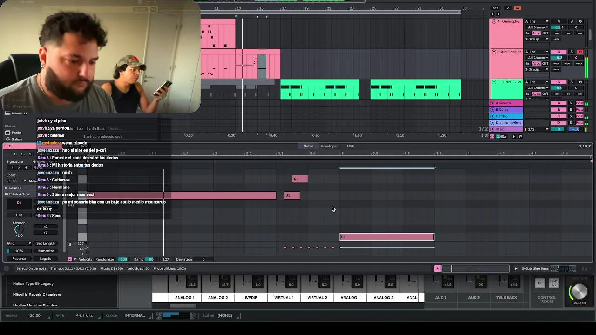Click the Humanize button
Screen dimensions: 596x335
pyautogui.click(x=46, y=251)
